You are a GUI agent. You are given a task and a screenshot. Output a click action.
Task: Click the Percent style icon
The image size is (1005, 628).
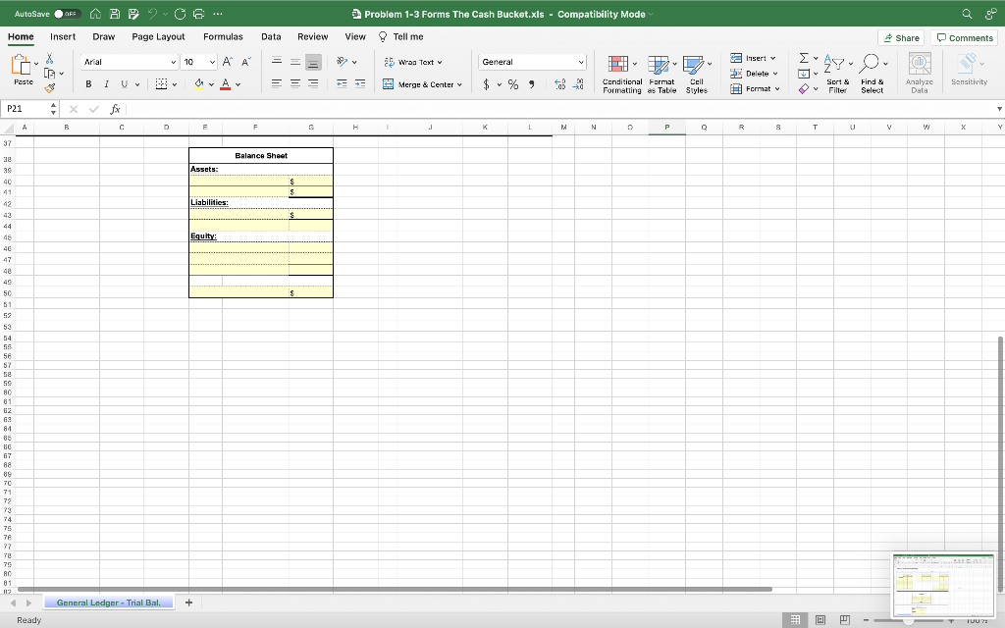click(511, 84)
